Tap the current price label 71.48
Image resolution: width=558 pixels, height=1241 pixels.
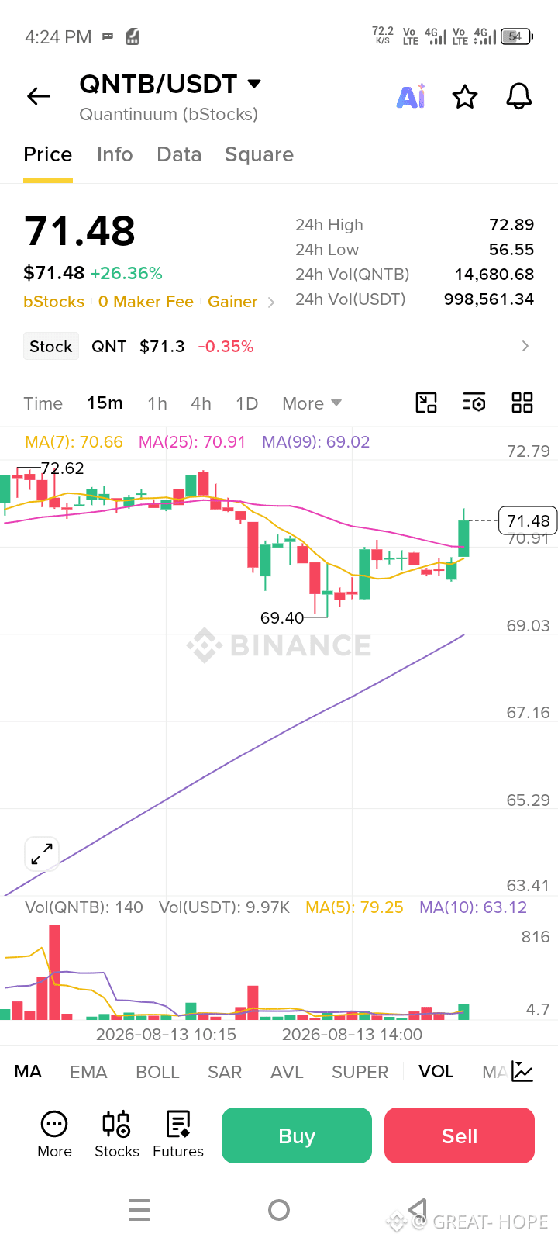point(529,520)
